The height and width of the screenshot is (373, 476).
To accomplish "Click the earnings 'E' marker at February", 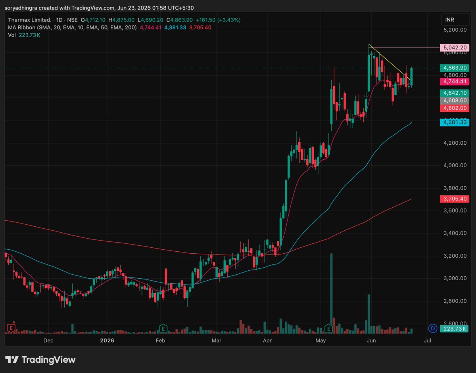I will point(163,328).
